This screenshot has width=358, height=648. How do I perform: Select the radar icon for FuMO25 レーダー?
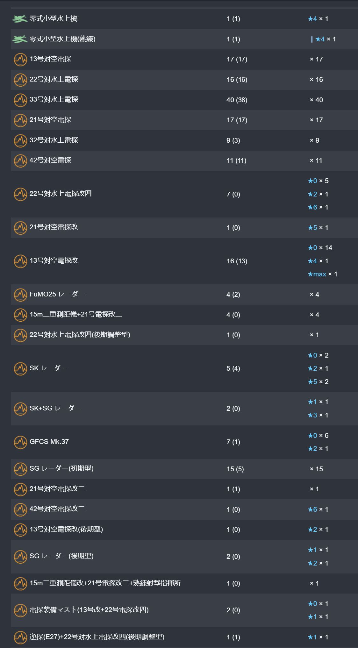(20, 295)
